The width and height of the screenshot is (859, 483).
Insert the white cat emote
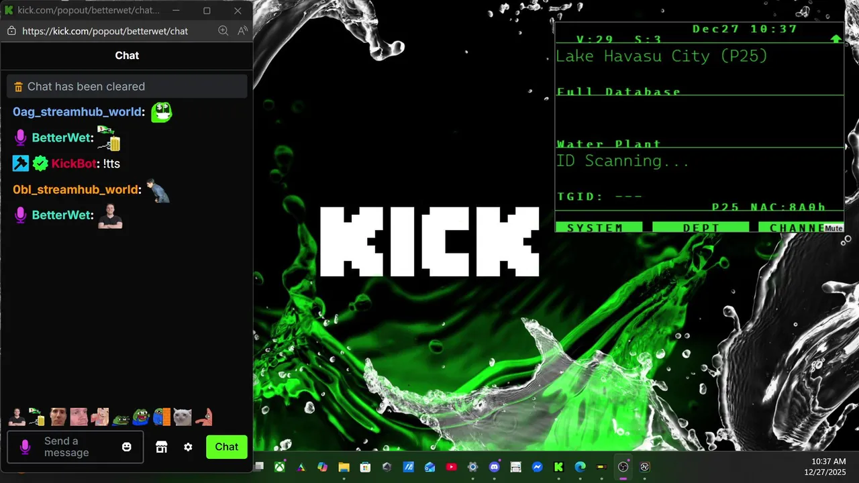(x=183, y=417)
